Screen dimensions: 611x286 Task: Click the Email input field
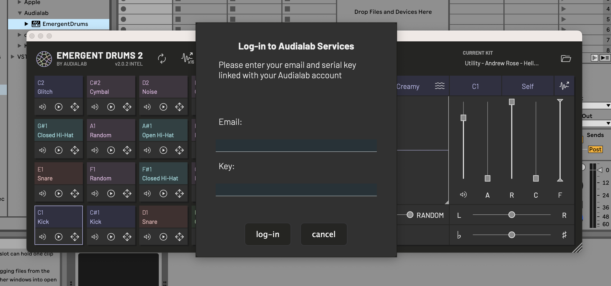coord(296,145)
